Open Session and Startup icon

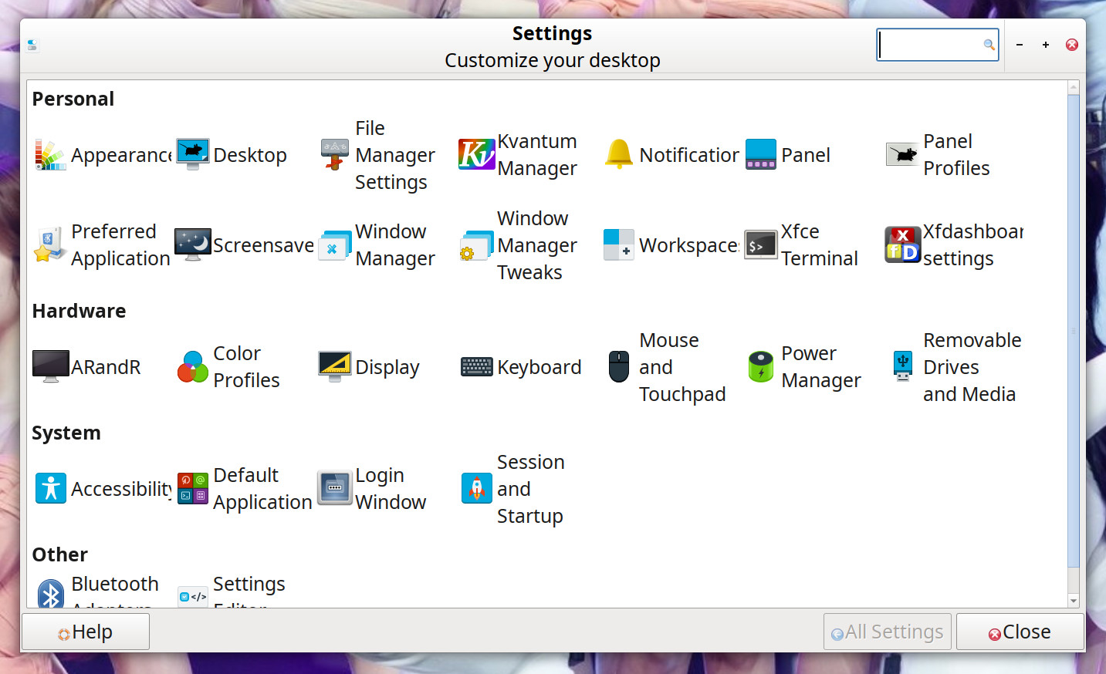pos(477,489)
